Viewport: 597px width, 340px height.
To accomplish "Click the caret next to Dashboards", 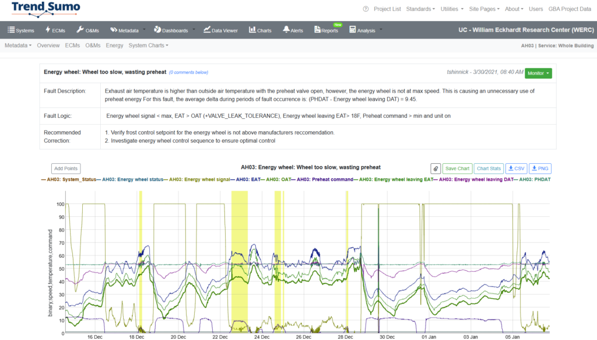I will click(x=194, y=30).
